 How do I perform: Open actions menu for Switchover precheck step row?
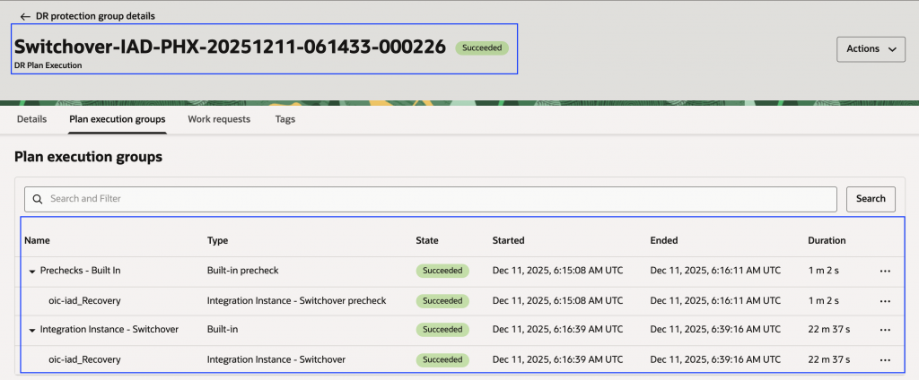coord(885,301)
